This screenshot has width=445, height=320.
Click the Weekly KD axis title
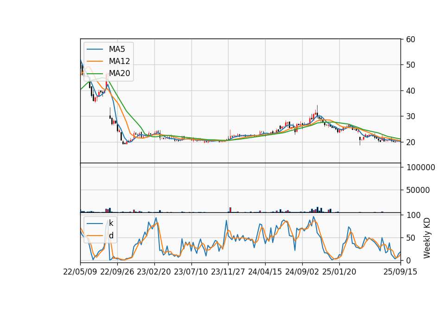click(427, 238)
